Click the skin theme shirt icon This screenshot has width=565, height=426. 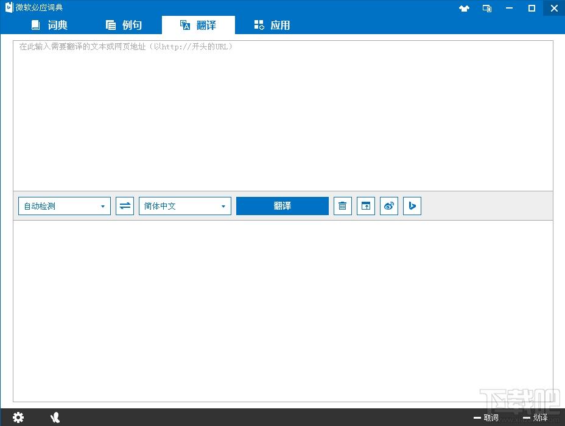(x=464, y=9)
